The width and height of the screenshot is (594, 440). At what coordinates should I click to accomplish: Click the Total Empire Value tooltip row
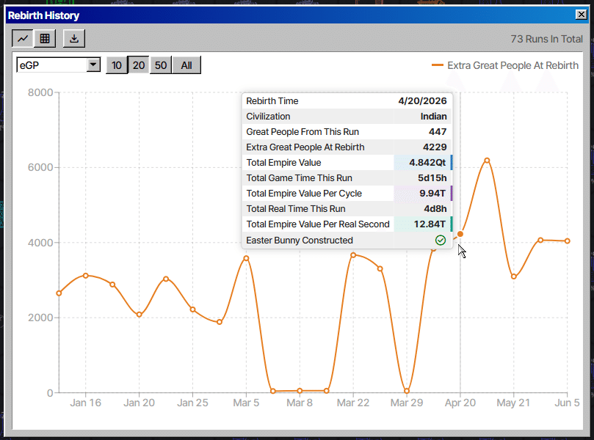(x=347, y=162)
